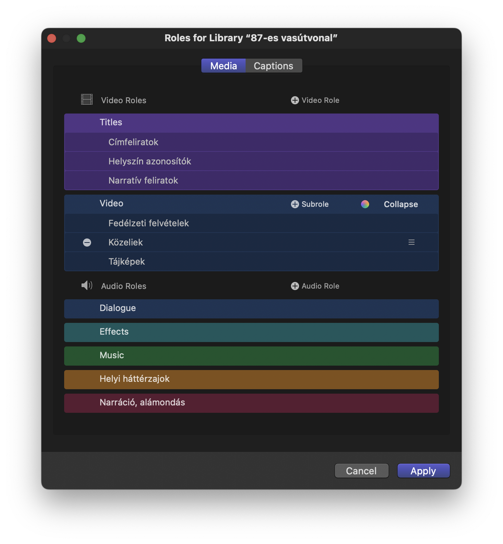Apply the role changes

(423, 471)
